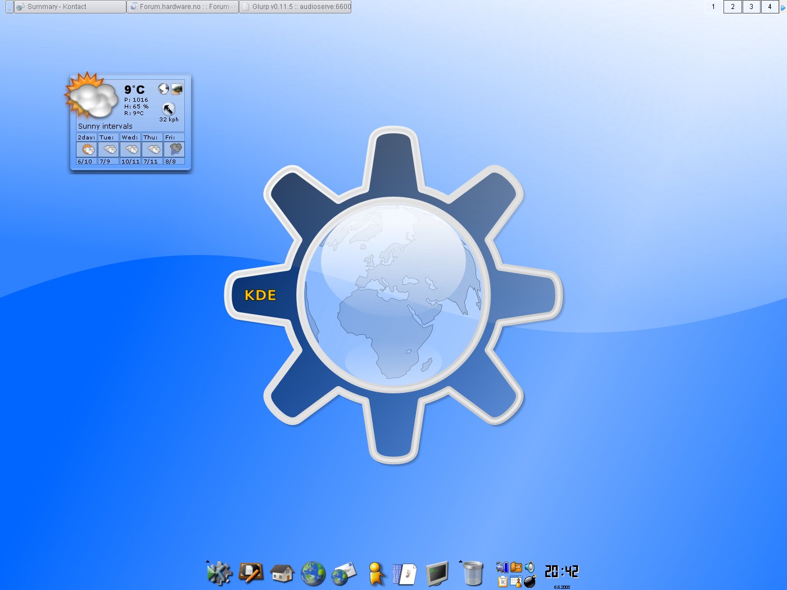This screenshot has height=590, width=787.
Task: Click the wind direction arrow icon
Action: click(x=169, y=108)
